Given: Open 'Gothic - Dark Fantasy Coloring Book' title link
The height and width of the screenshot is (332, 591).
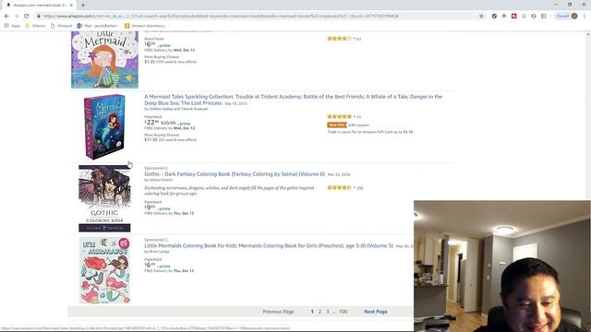Looking at the screenshot, I should (235, 174).
